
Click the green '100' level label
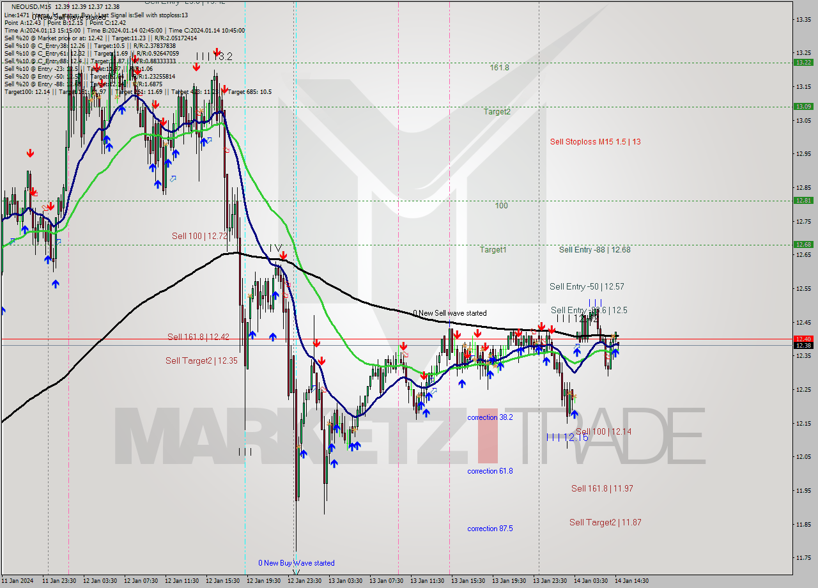(x=501, y=206)
